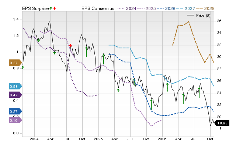Toggle the Price ($) legend entry
Screen dimensions: 236x141
199,16
